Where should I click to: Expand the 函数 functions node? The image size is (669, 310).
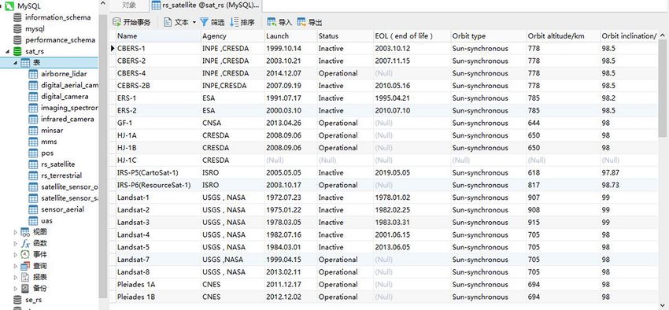16,243
